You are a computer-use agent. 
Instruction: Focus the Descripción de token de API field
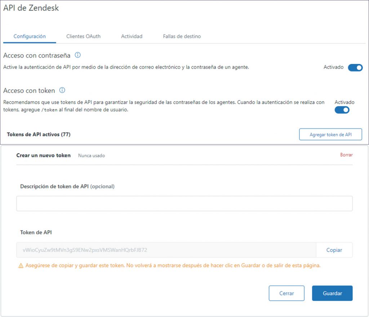(x=184, y=204)
